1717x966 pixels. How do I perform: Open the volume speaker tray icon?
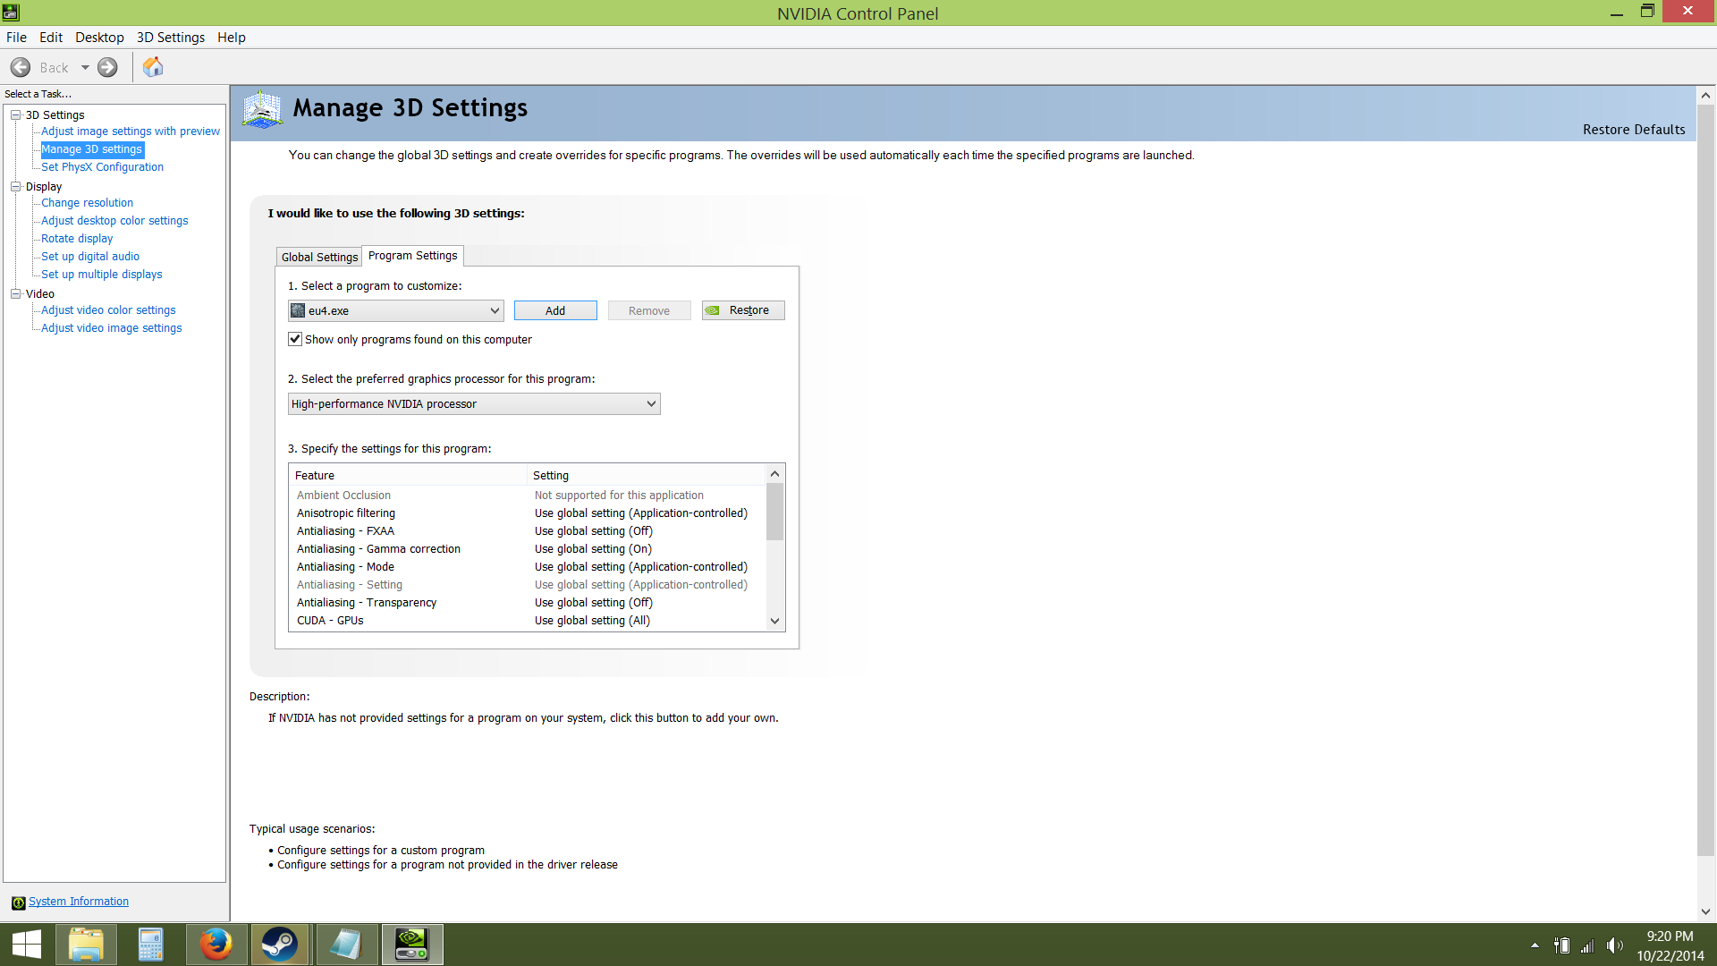(x=1614, y=945)
